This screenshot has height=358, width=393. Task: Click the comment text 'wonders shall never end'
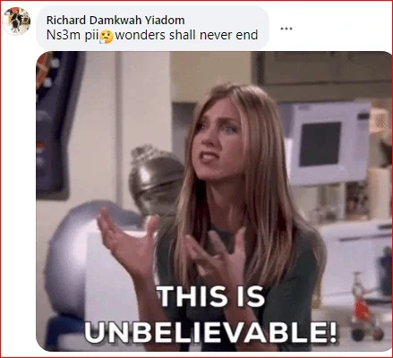pos(186,35)
